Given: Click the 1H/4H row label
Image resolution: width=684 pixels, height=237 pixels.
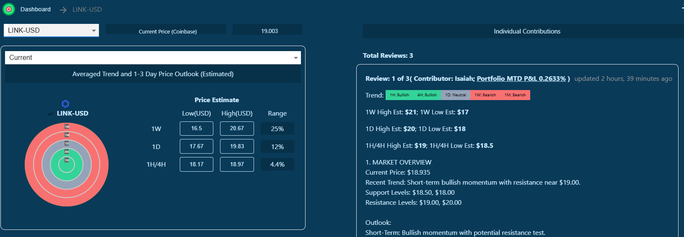Looking at the screenshot, I should tap(156, 165).
